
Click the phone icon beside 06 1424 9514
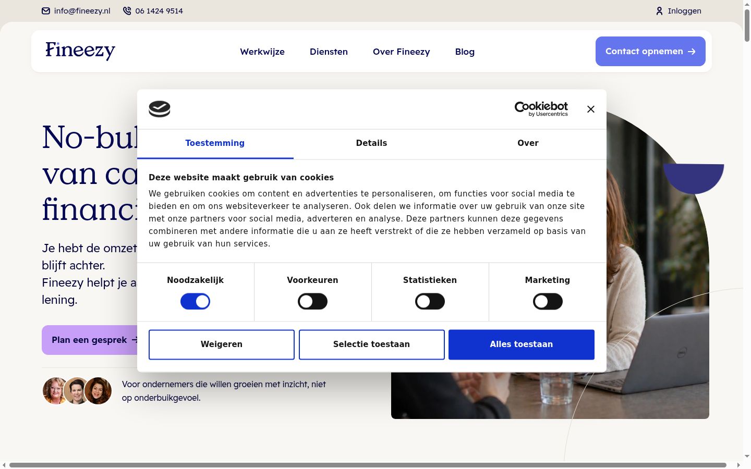coord(127,11)
